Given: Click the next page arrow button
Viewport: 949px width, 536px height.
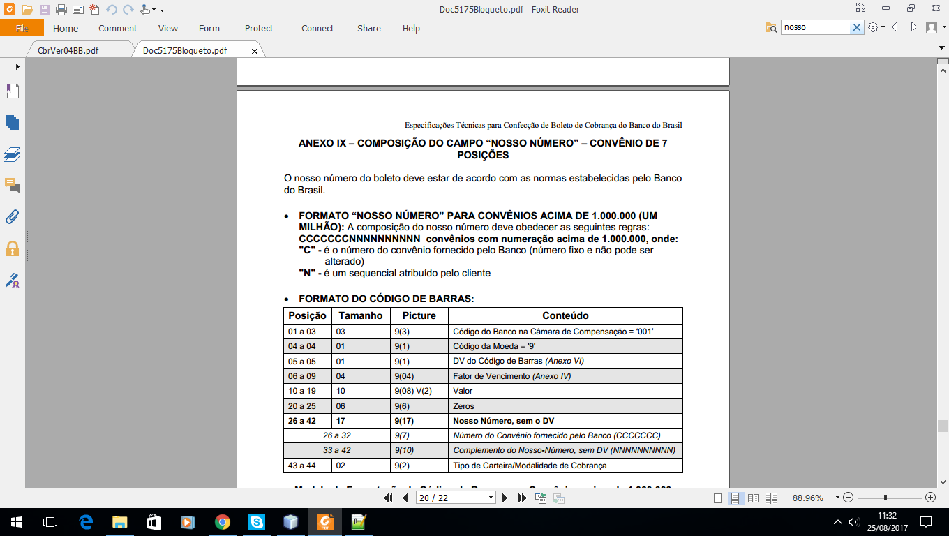Looking at the screenshot, I should [505, 498].
